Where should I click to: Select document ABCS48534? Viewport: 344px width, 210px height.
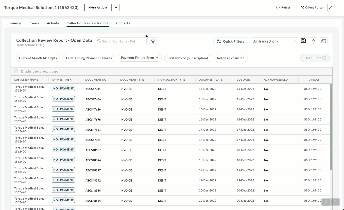click(93, 201)
